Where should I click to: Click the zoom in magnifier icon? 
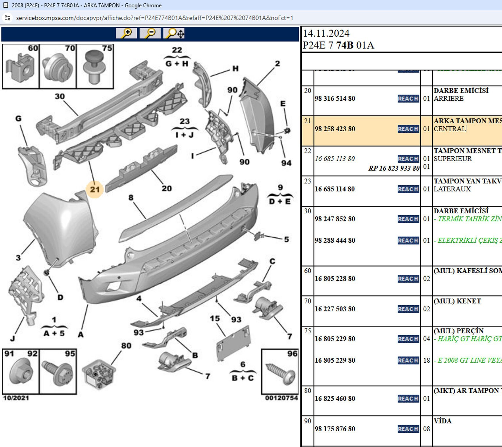pos(126,33)
